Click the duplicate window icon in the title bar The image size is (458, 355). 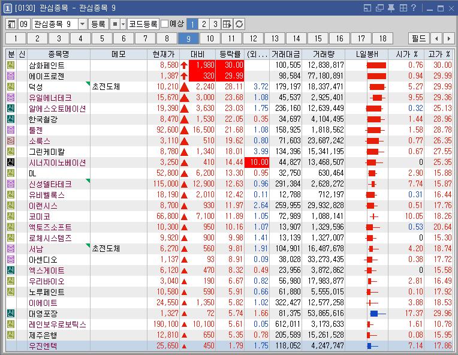pyautogui.click(x=379, y=8)
